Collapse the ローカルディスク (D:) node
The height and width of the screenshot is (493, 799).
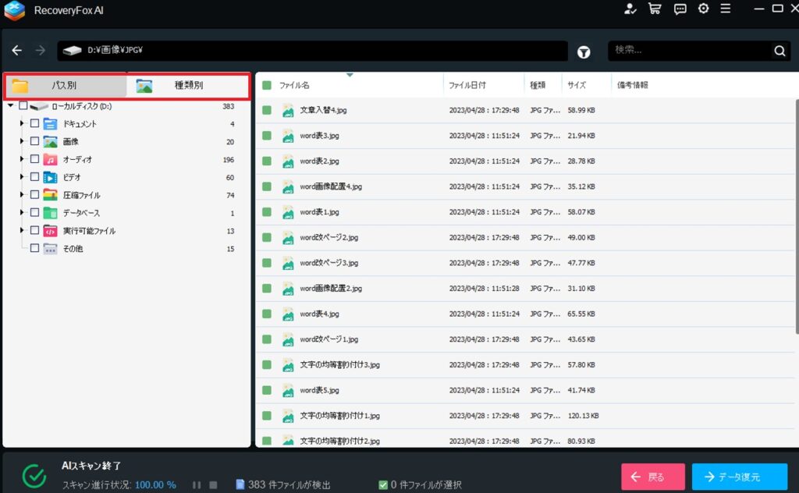tap(10, 106)
